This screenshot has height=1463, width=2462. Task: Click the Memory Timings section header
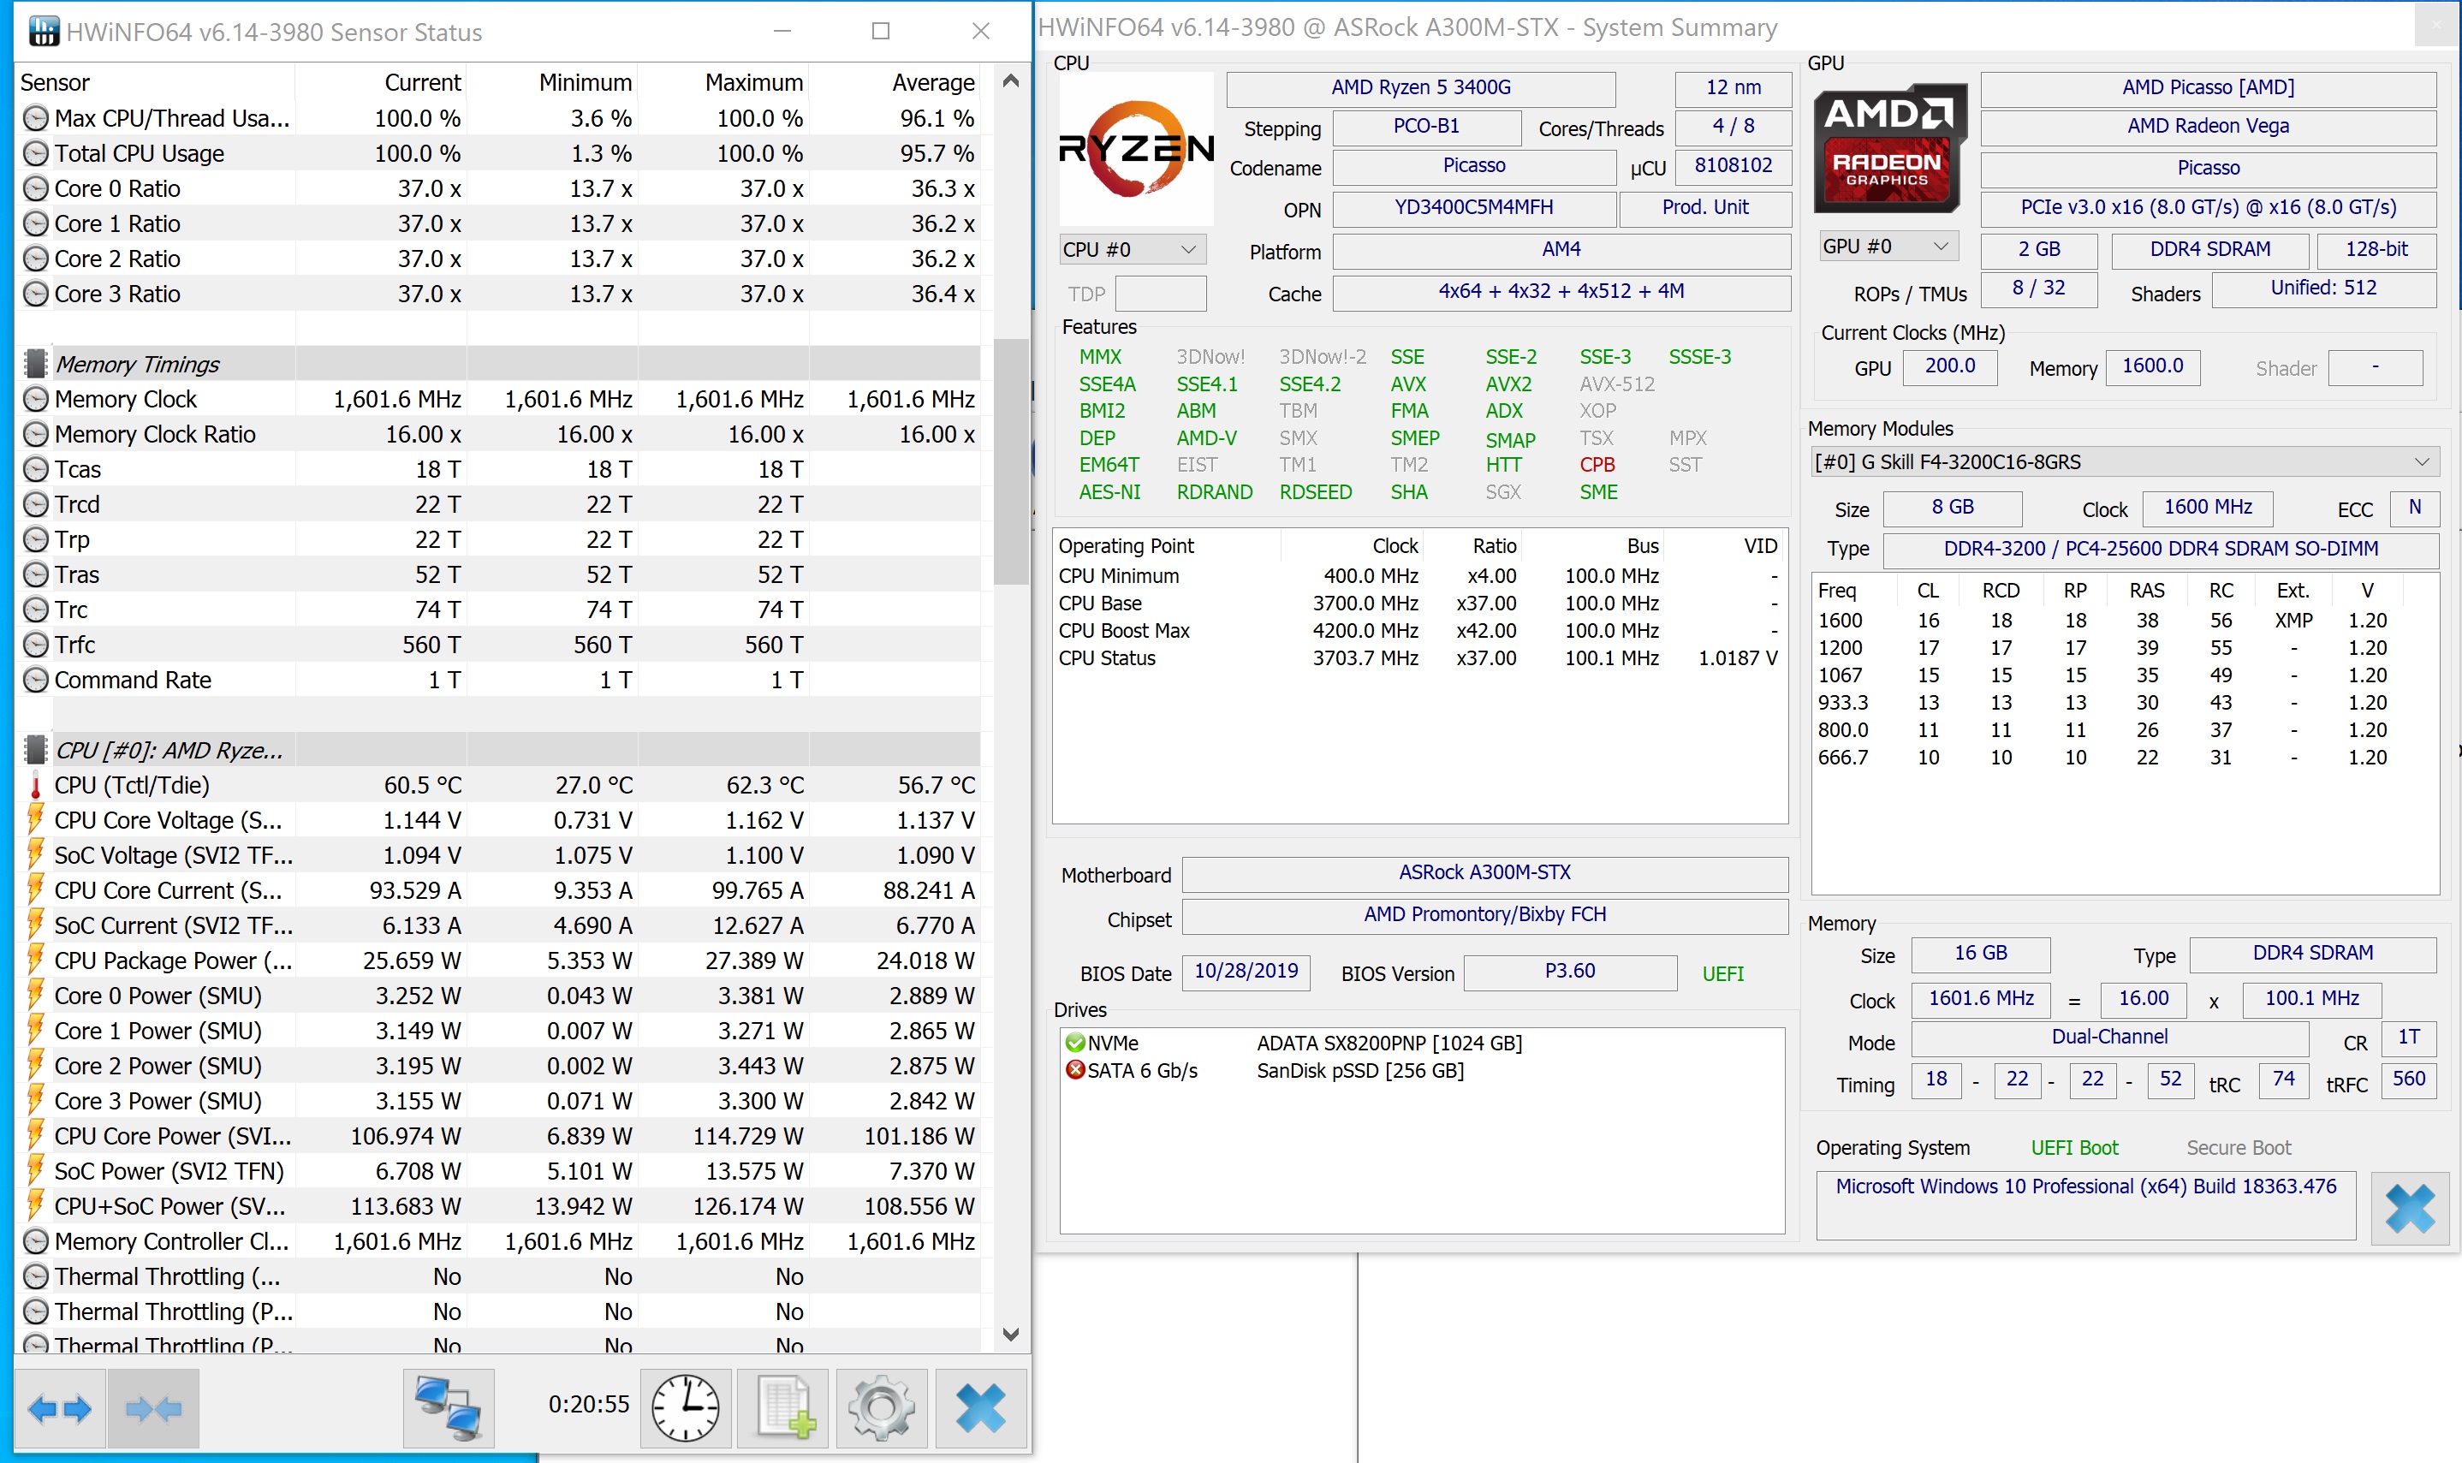tap(137, 364)
